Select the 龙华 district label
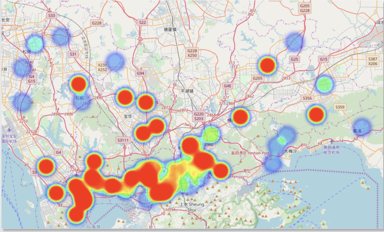384x232 pixels. (128, 116)
